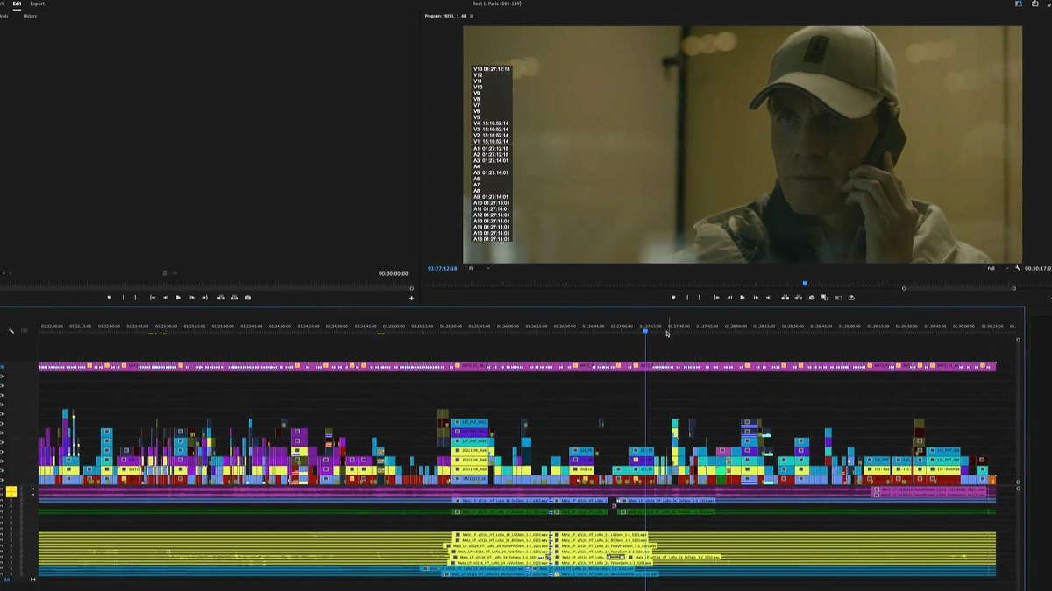Toggle Snap in the timeline toolbar

click(x=11, y=331)
